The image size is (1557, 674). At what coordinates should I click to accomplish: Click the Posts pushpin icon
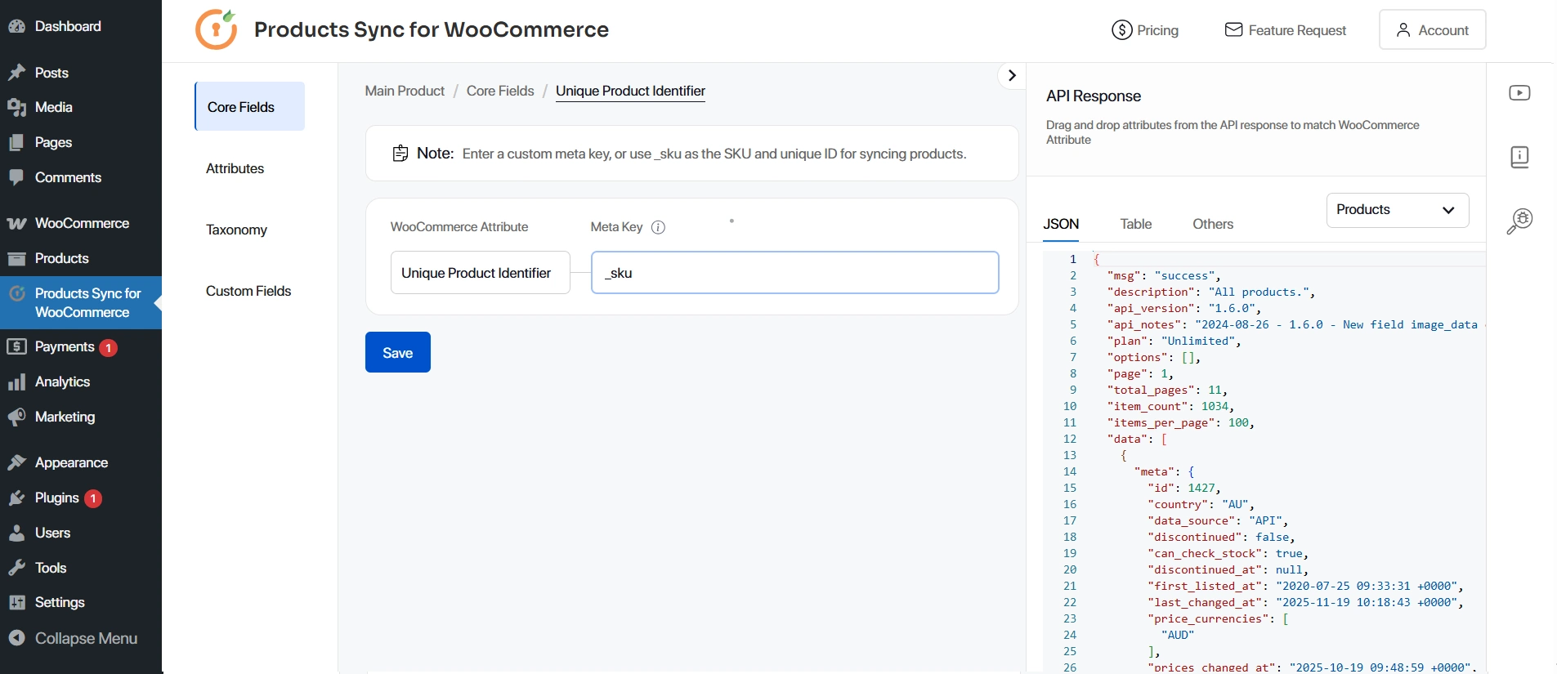click(16, 73)
